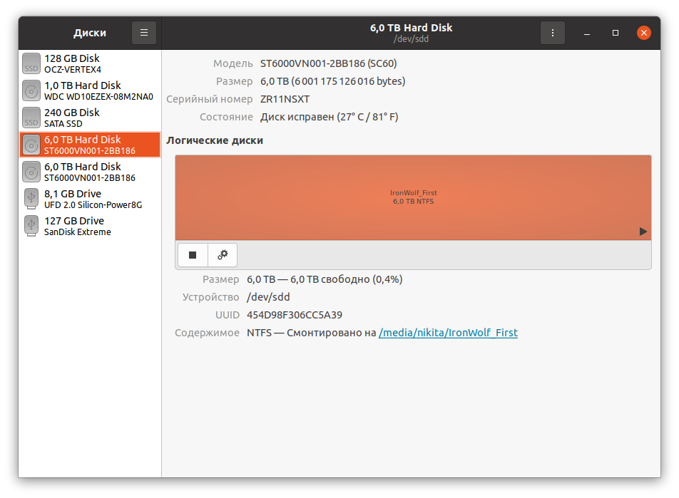Click the device value /dev/sdd in details
The width and height of the screenshot is (679, 498).
tap(268, 297)
